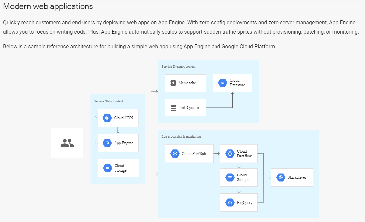Click the sentence "Below is a sample reference architecture"
The height and width of the screenshot is (222, 365).
pos(140,46)
